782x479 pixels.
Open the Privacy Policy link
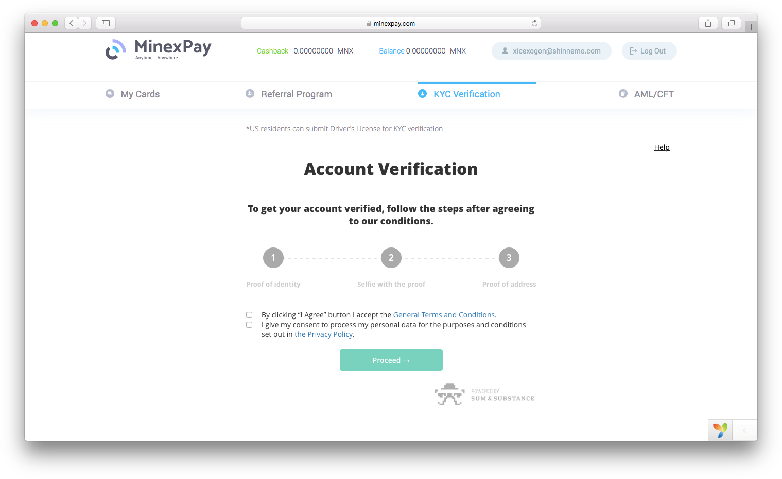(323, 334)
